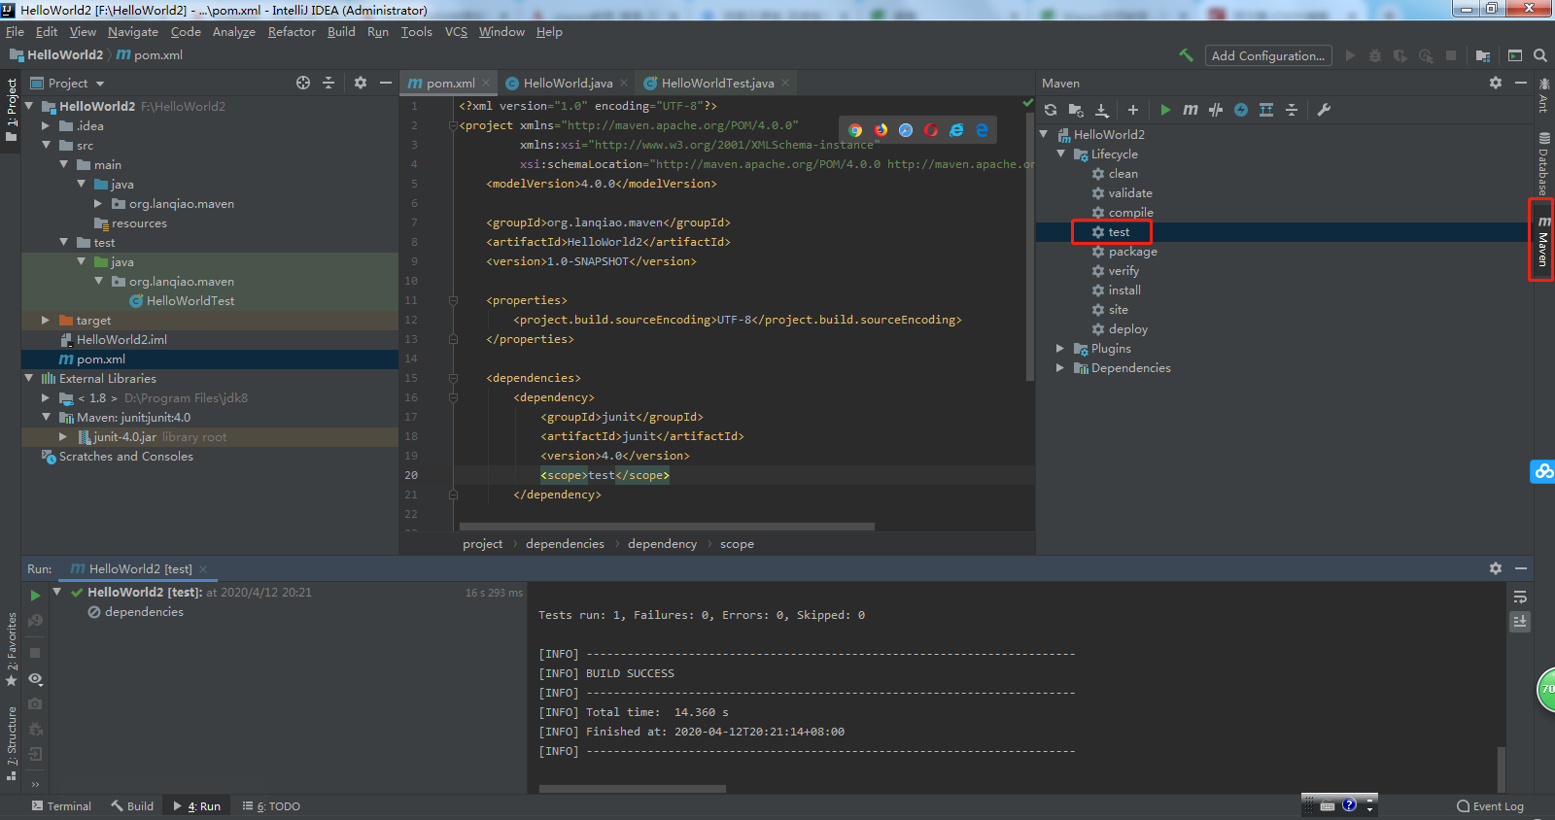Generate sources and update folders in Maven

tap(1076, 110)
